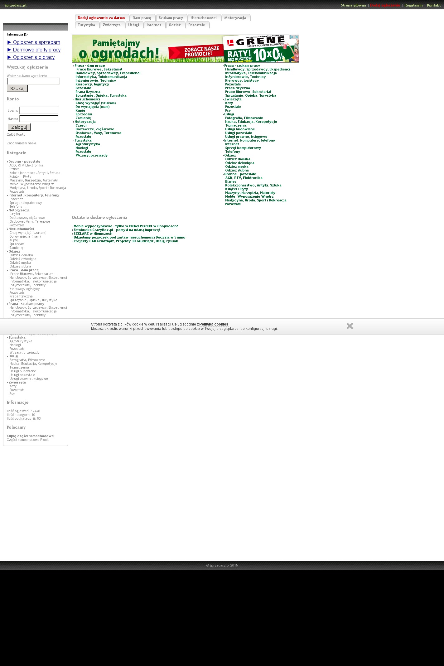Click the GRENE garden banner advertisement
This screenshot has width=444, height=666.
(x=186, y=49)
